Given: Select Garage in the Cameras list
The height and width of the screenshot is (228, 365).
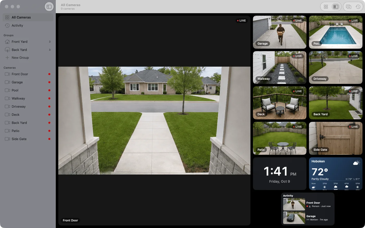Looking at the screenshot, I should tap(28, 82).
